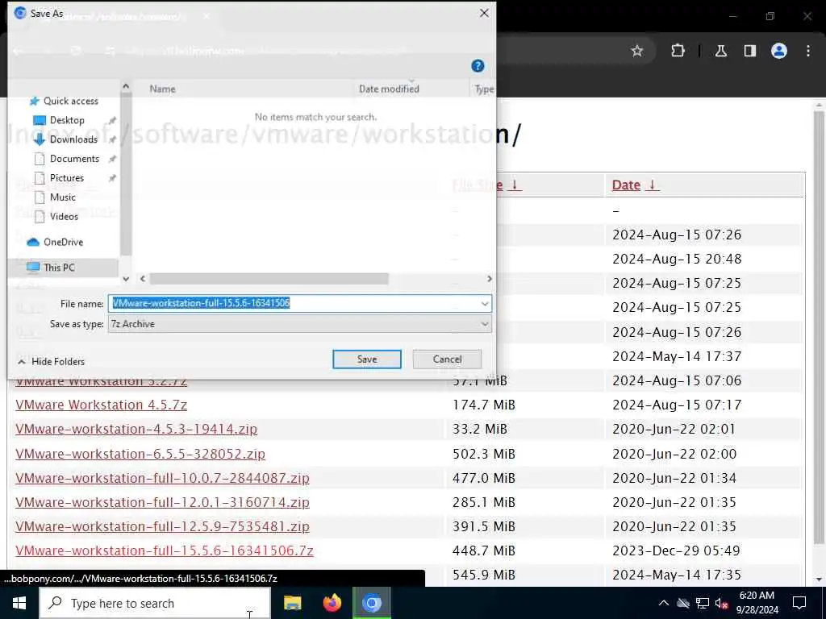Click the file list horizontal scrollbar thumb
This screenshot has height=619, width=826.
[269, 278]
